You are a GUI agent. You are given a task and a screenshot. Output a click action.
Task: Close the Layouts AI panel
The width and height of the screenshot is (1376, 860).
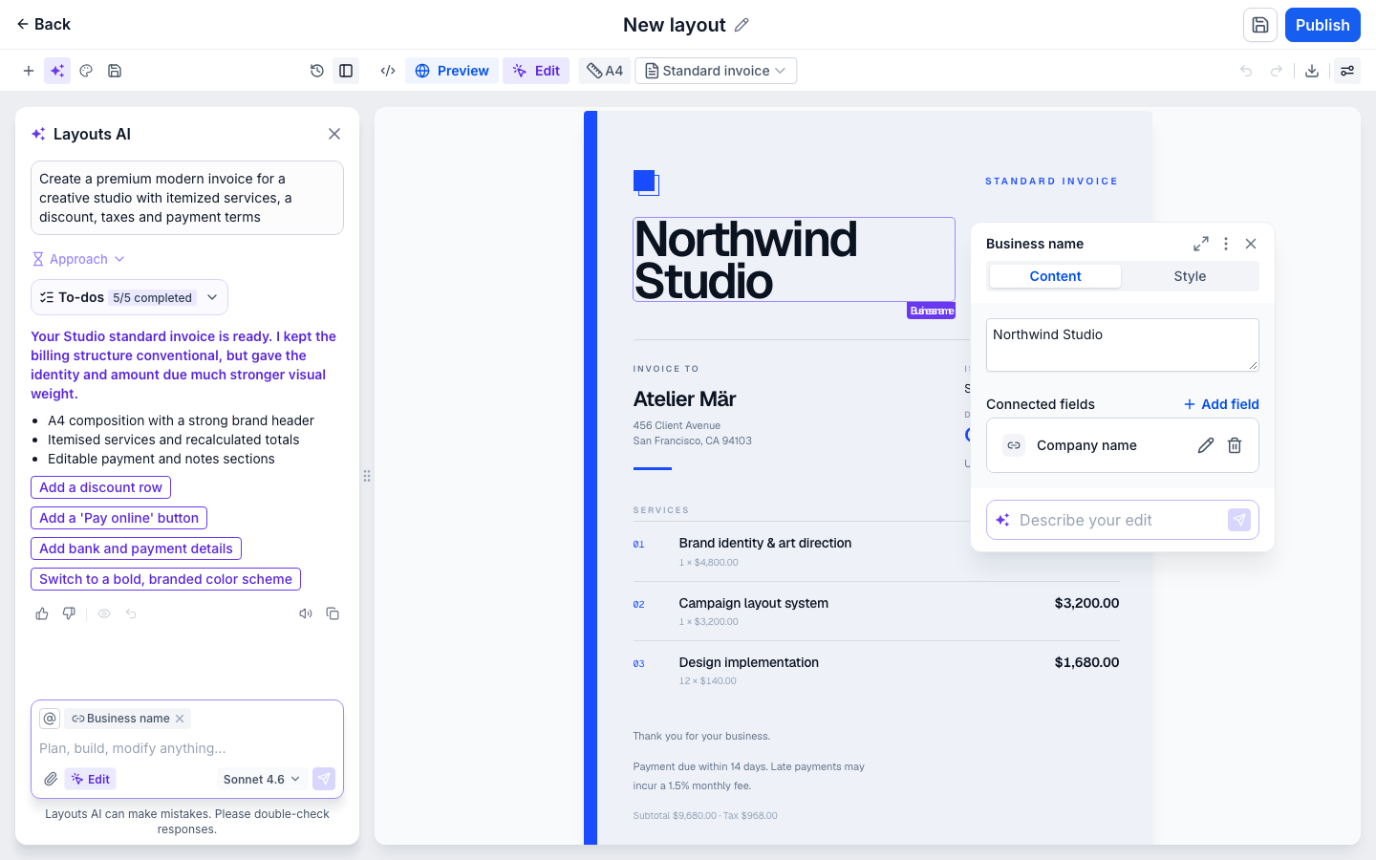(334, 134)
